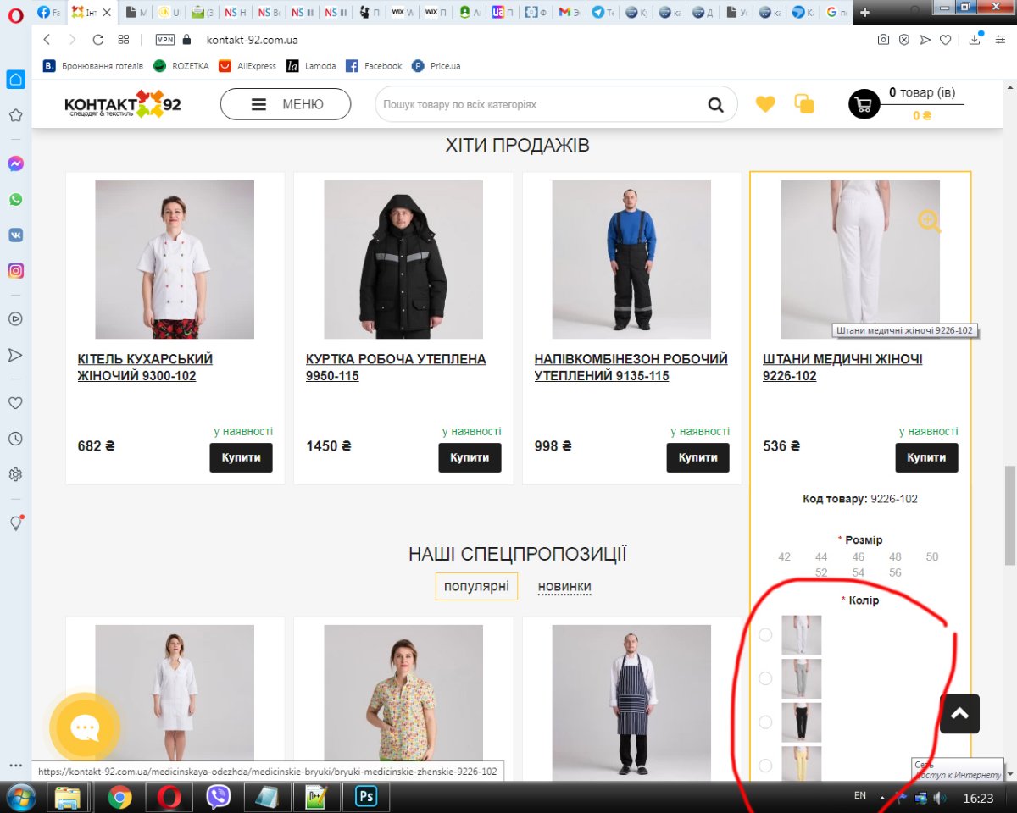Screen dimensions: 1017x813
Task: Buy the women's medical trousers 9226-102
Action: pos(926,457)
